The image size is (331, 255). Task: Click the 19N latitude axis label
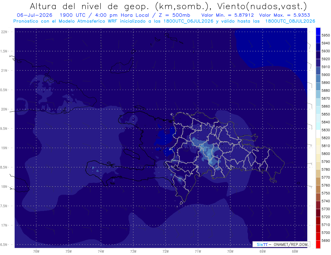[5, 148]
